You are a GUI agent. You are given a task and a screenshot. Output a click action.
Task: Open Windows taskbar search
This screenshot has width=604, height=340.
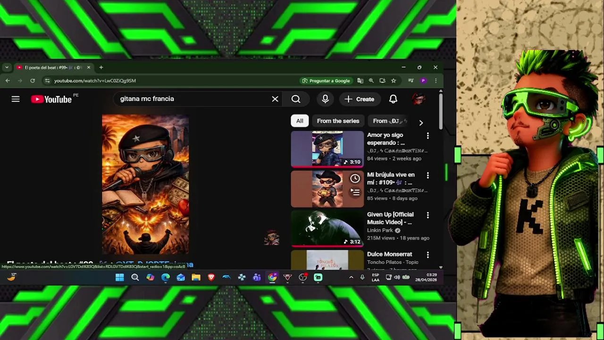(135, 278)
